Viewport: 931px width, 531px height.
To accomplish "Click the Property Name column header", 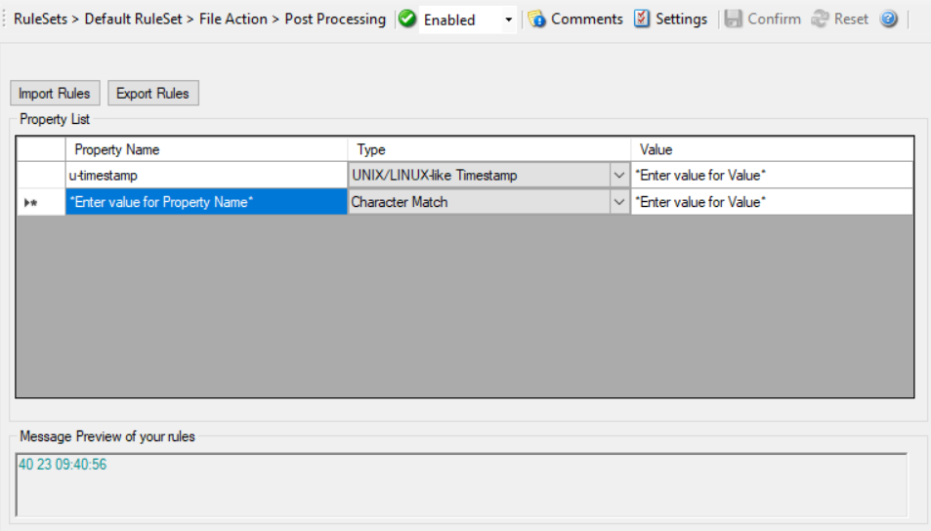I will (205, 149).
